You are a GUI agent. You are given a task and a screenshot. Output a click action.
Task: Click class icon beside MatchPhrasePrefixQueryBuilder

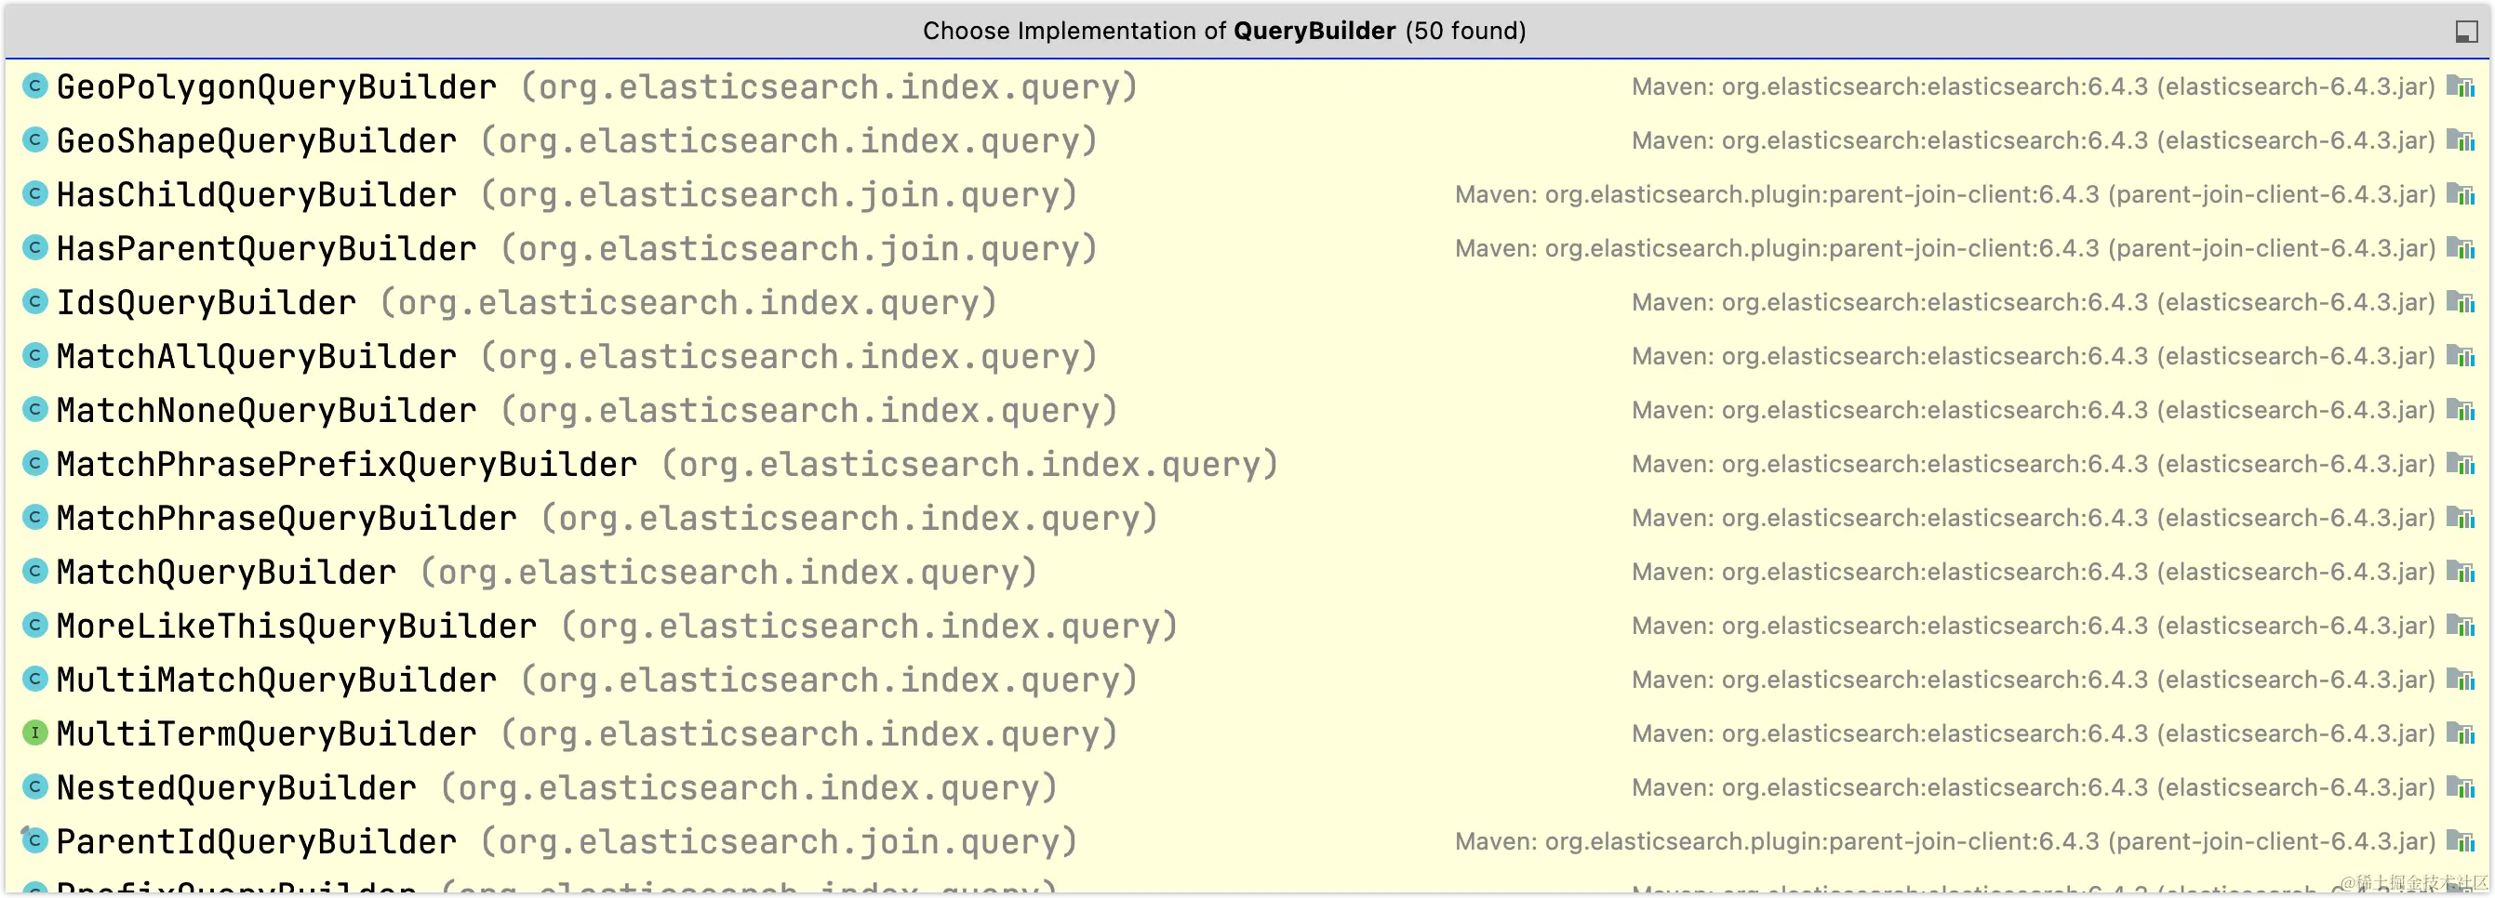(x=34, y=464)
